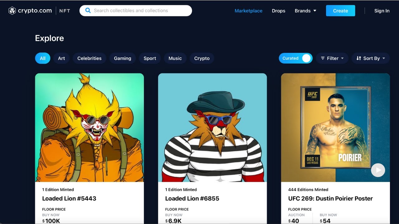Image resolution: width=399 pixels, height=224 pixels.
Task: Focus the search collectibles input field
Action: pos(136,11)
